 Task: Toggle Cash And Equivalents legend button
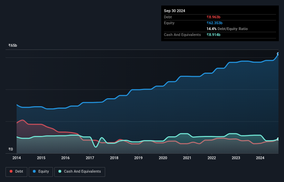(80, 172)
